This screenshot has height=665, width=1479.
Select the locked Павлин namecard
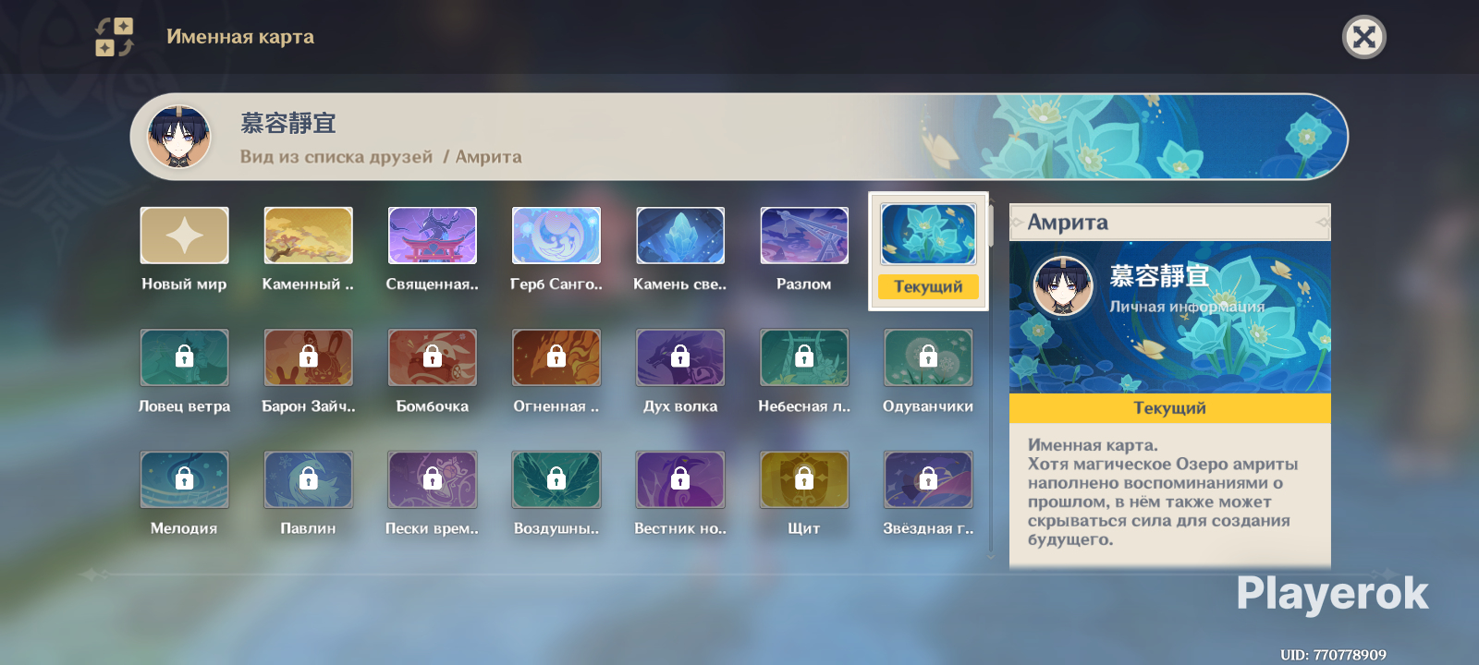pos(308,479)
